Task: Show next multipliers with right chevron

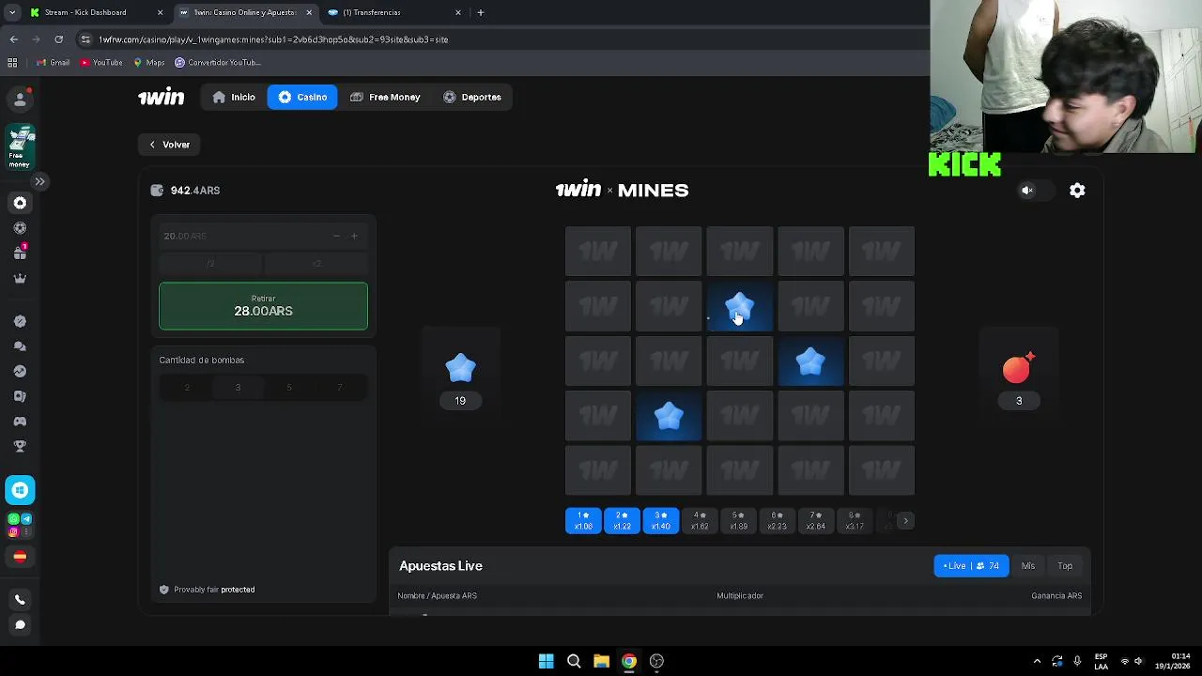Action: tap(905, 521)
